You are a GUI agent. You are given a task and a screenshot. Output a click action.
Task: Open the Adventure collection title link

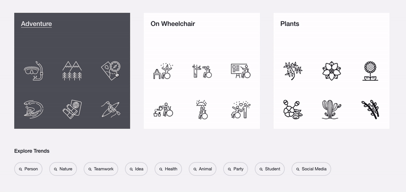click(x=36, y=24)
